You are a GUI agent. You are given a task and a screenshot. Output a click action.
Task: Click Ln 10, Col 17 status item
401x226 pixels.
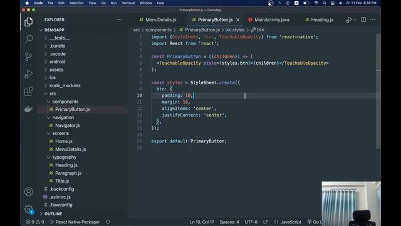(202, 222)
